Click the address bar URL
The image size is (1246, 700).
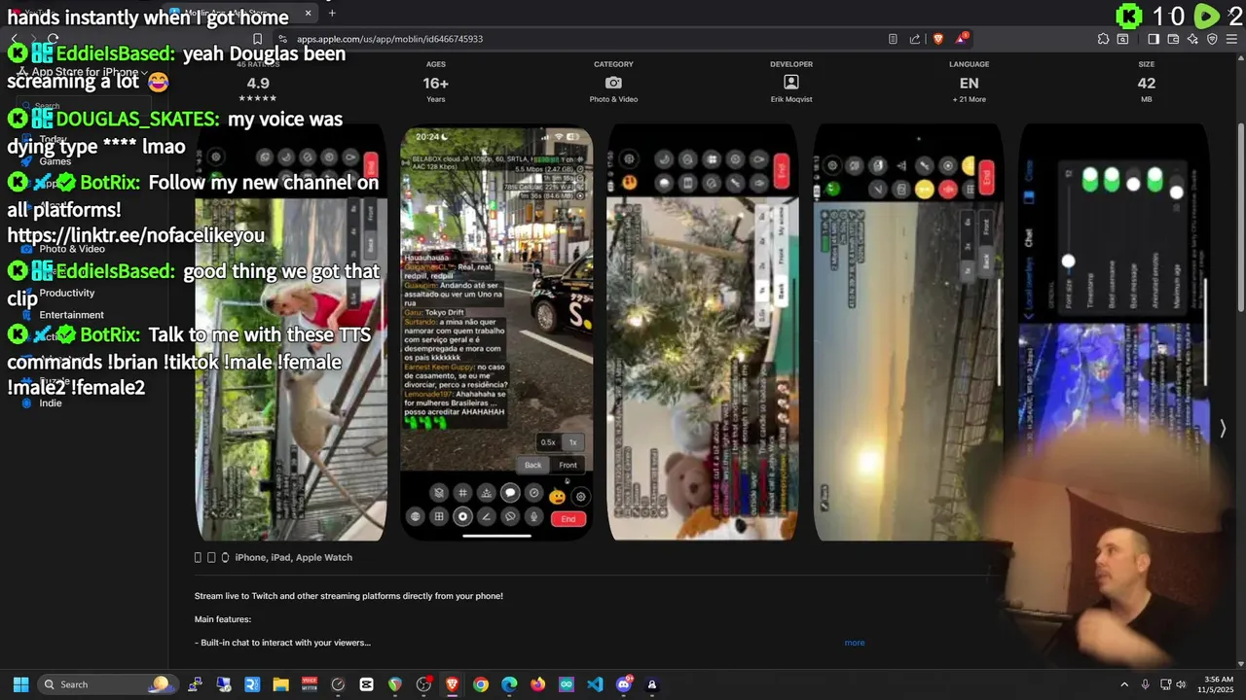click(389, 39)
